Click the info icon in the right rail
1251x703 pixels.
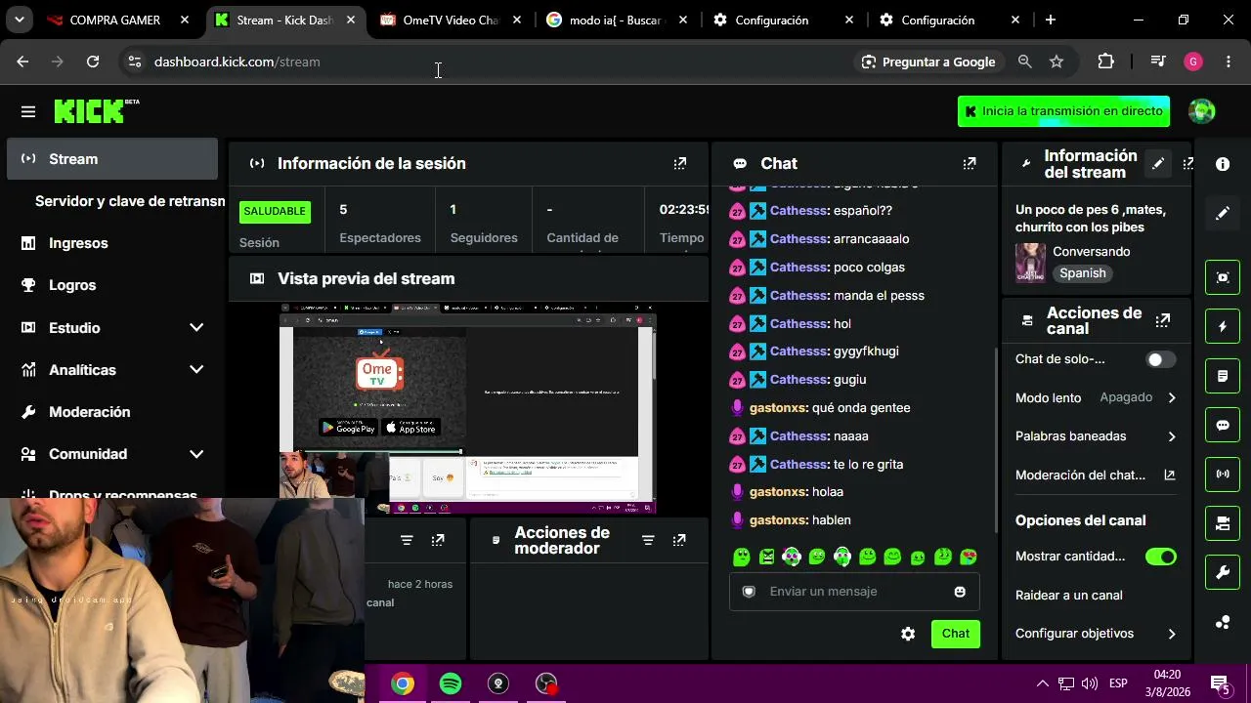pos(1223,164)
